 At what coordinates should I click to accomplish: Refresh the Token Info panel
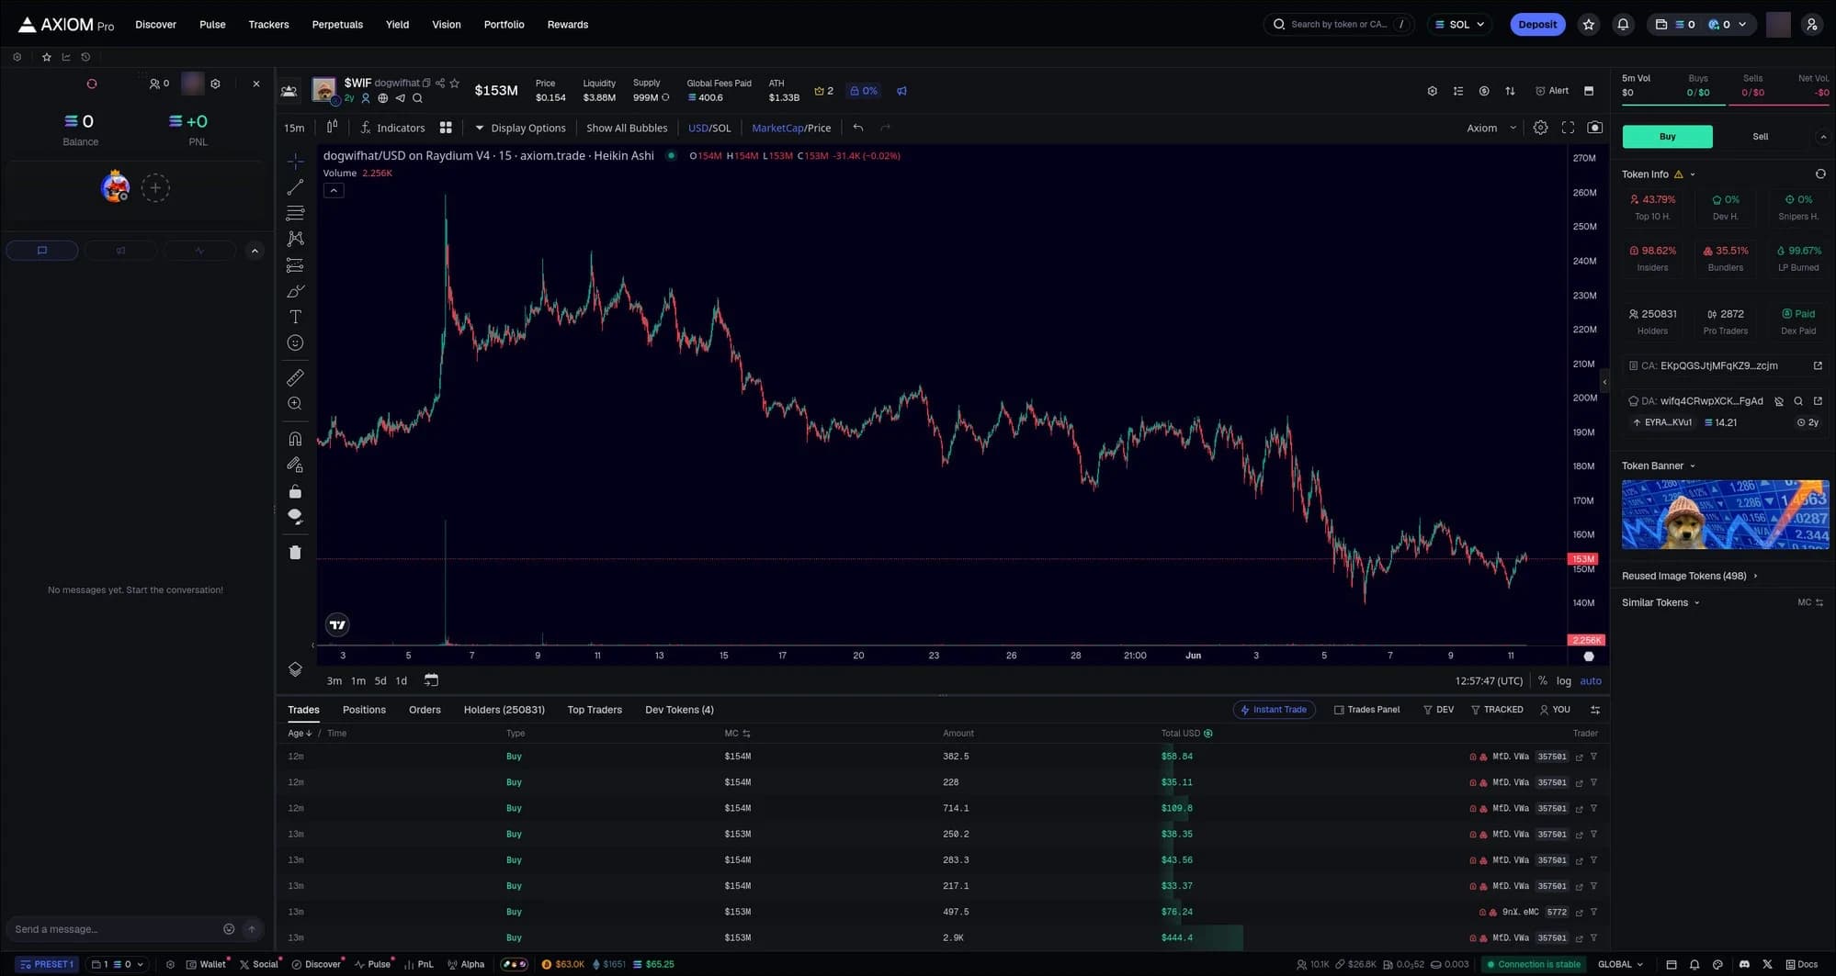click(x=1819, y=174)
